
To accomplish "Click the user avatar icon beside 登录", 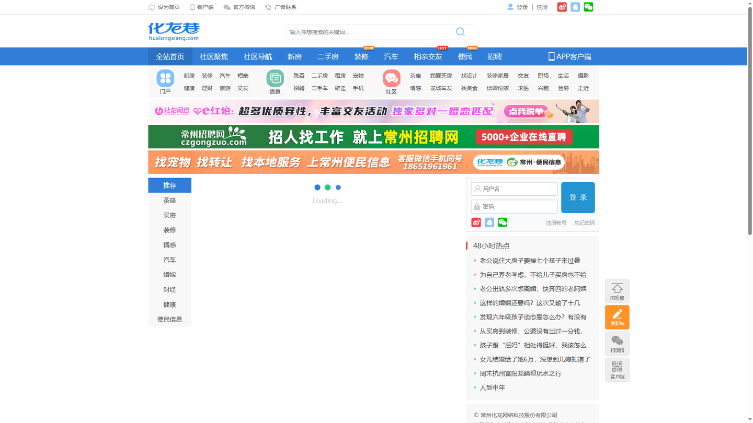I will coord(510,7).
